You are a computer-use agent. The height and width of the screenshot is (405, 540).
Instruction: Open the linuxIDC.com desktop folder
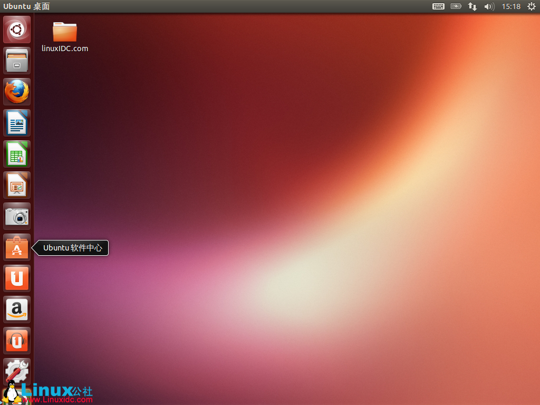pyautogui.click(x=63, y=32)
